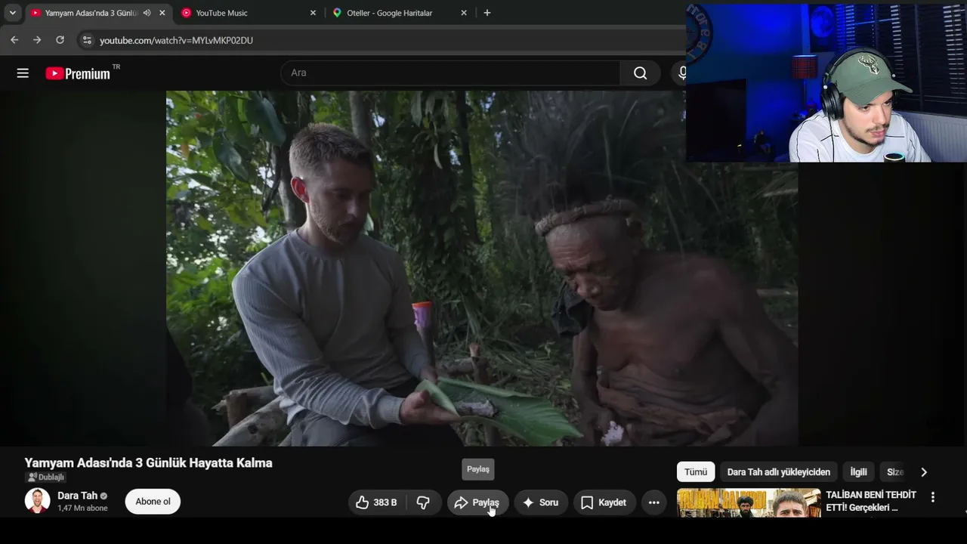Go back to the previous page
The width and height of the screenshot is (967, 544).
click(14, 40)
